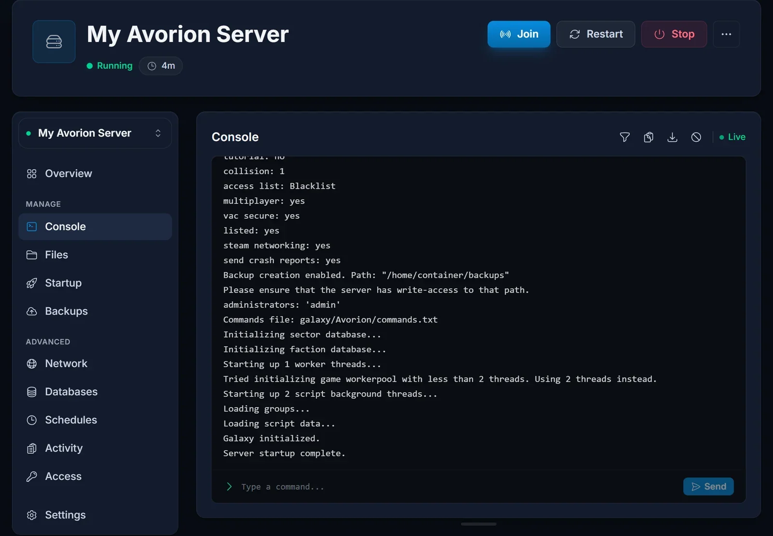Go to the Startup page
This screenshot has width=773, height=536.
point(95,283)
